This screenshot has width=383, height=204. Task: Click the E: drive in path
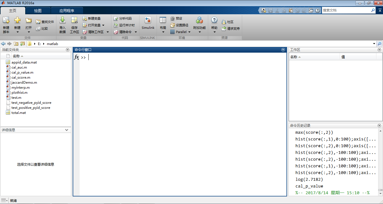point(39,44)
